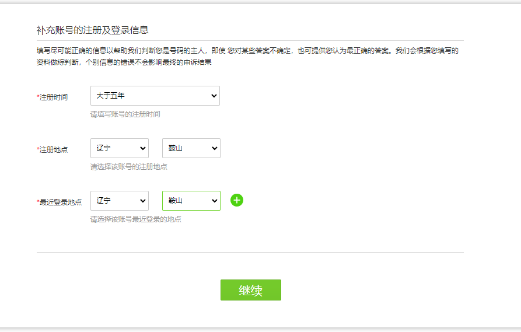Click the chevron arrow of 注册地点 province select
This screenshot has width=521, height=332.
142,148
